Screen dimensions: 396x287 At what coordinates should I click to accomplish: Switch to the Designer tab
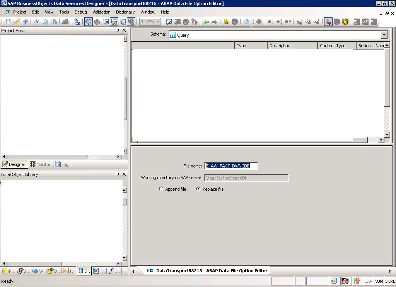[14, 164]
